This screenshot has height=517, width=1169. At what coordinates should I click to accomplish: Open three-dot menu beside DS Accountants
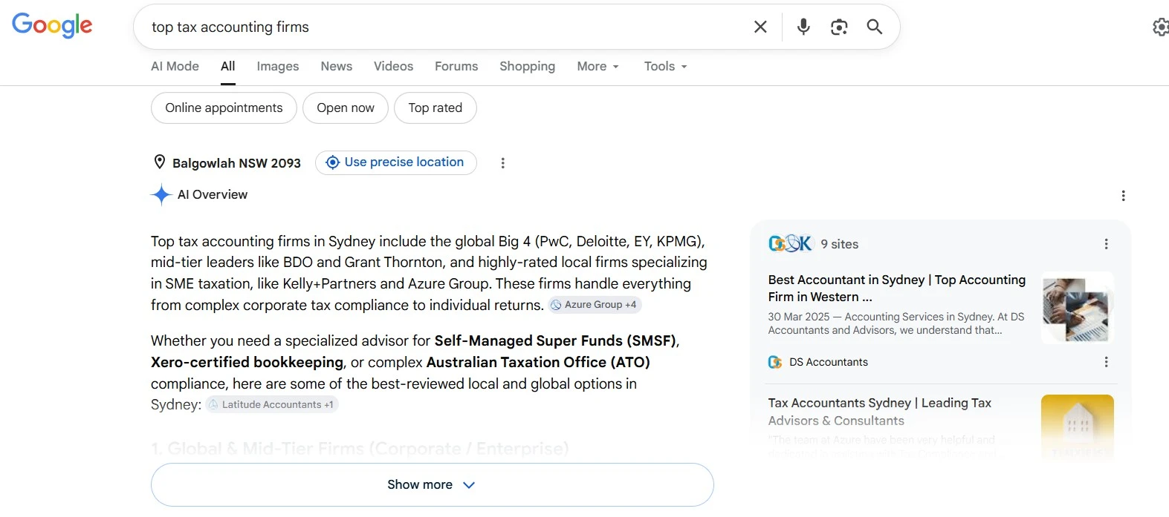click(1106, 362)
